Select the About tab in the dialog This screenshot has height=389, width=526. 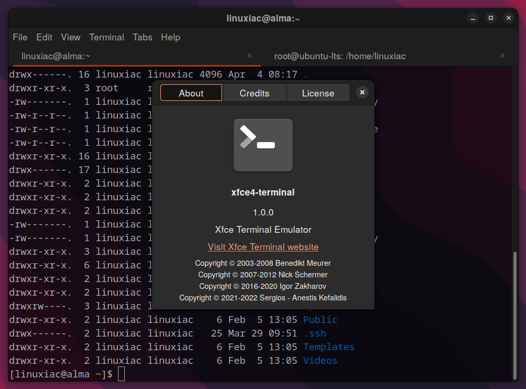point(191,93)
